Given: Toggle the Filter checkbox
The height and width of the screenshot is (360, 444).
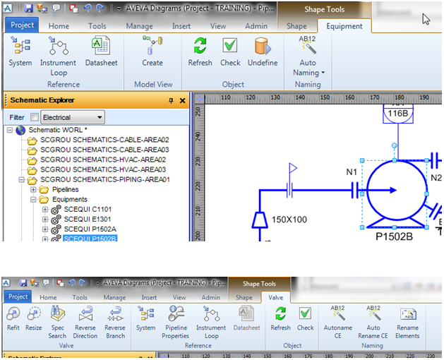Looking at the screenshot, I should pos(35,117).
